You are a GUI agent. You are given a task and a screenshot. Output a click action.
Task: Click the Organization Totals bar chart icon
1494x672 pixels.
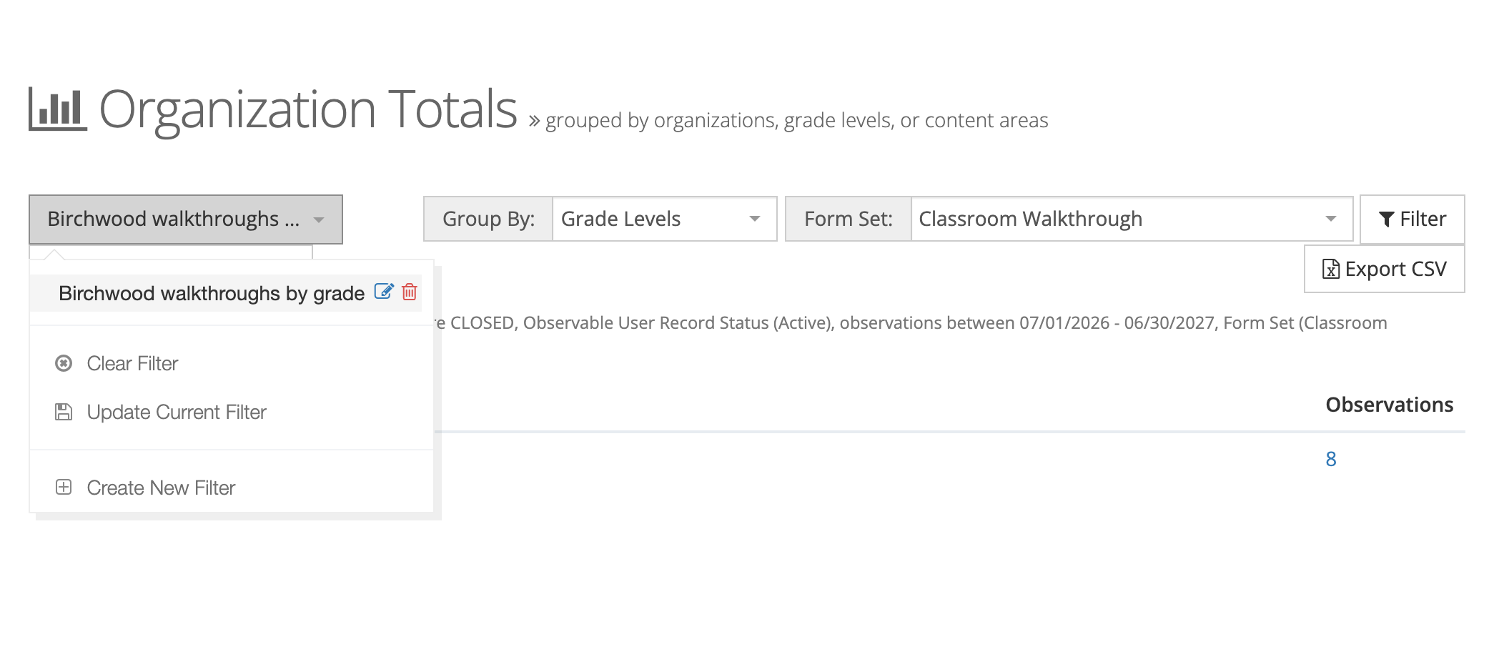tap(58, 109)
